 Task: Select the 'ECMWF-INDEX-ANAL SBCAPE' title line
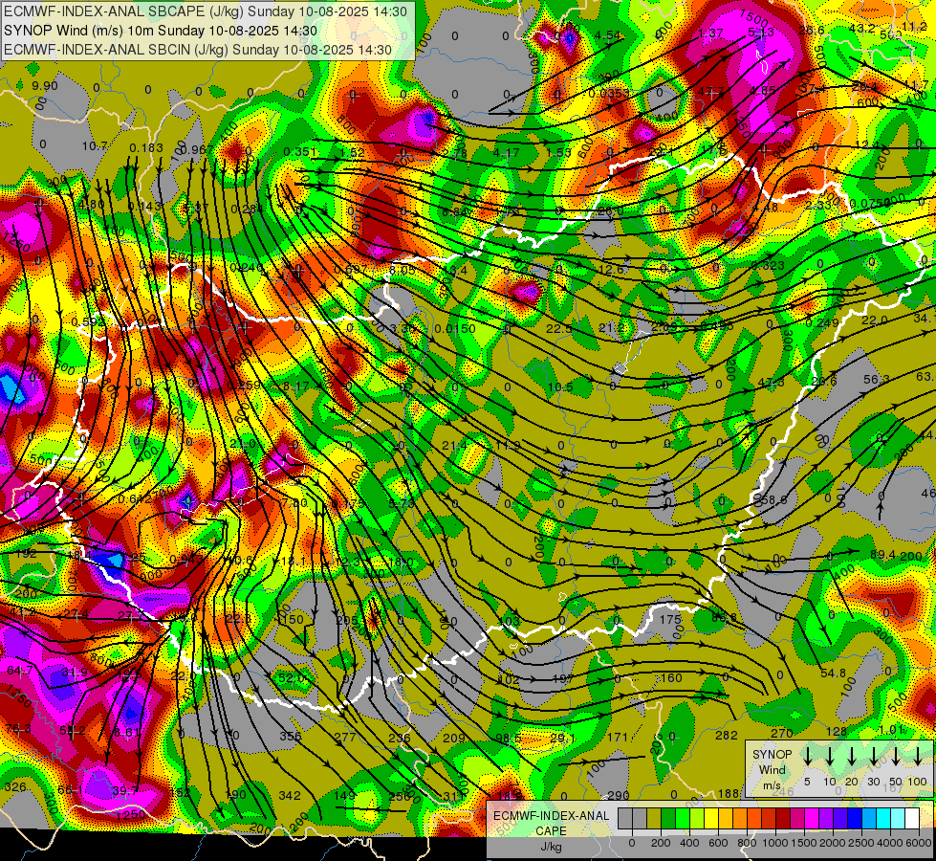click(x=206, y=11)
